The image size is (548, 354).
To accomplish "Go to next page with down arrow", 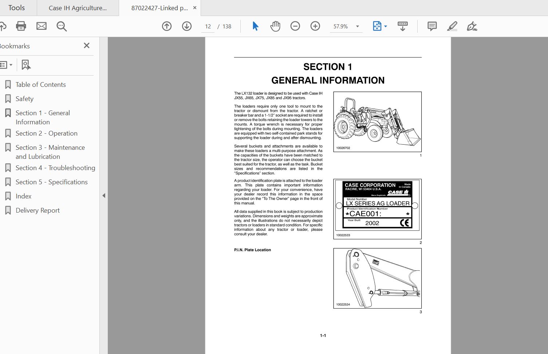I will click(x=187, y=26).
